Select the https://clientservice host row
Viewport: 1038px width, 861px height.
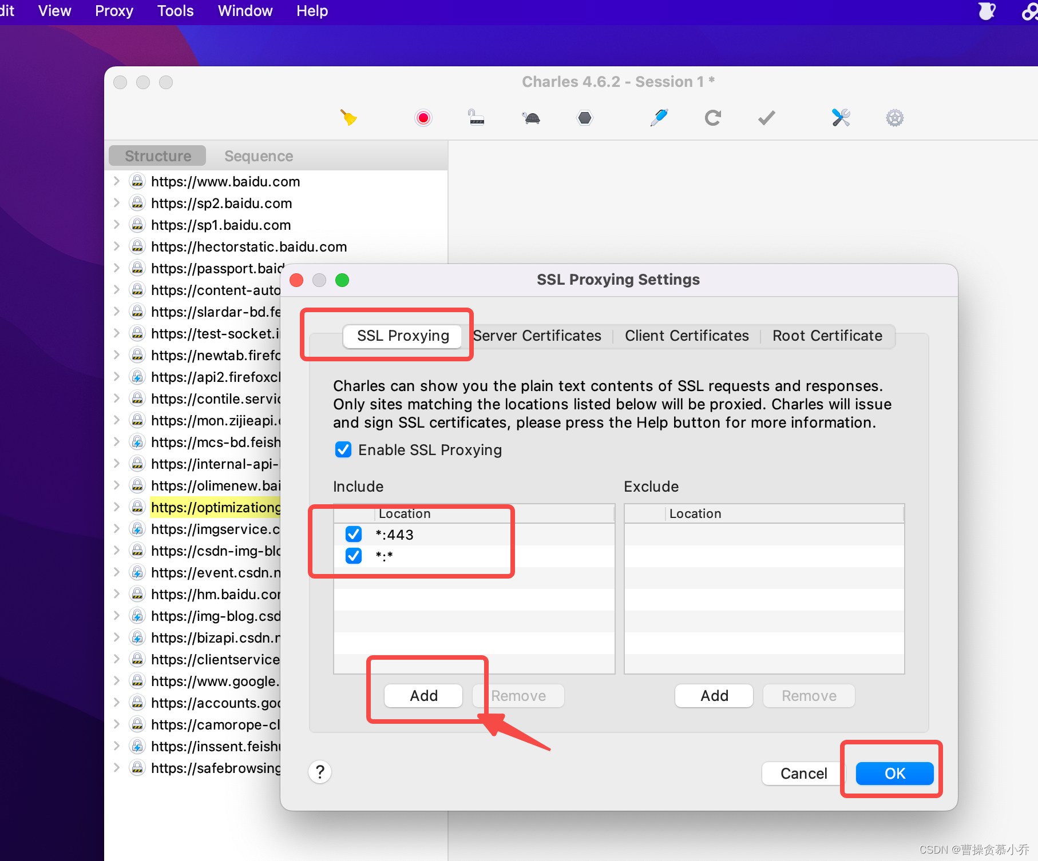click(x=216, y=659)
